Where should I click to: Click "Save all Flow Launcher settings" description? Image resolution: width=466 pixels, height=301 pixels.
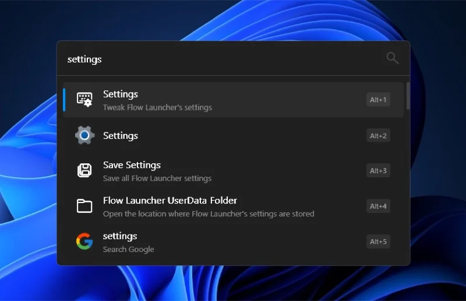[157, 178]
